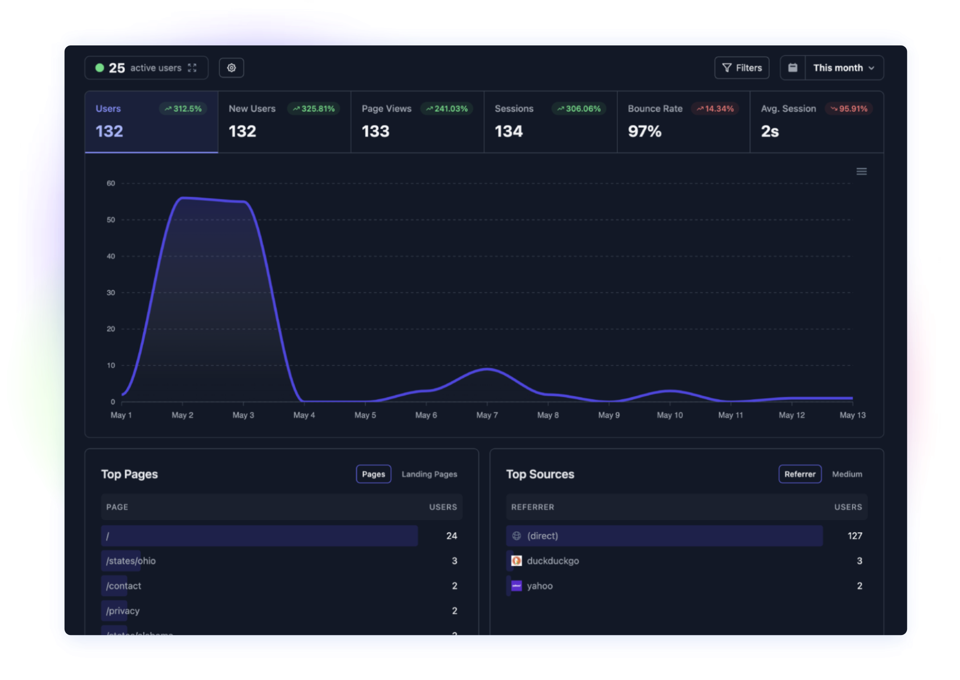Screen dimensions: 960x680
Task: Click the calendar icon
Action: click(x=793, y=68)
